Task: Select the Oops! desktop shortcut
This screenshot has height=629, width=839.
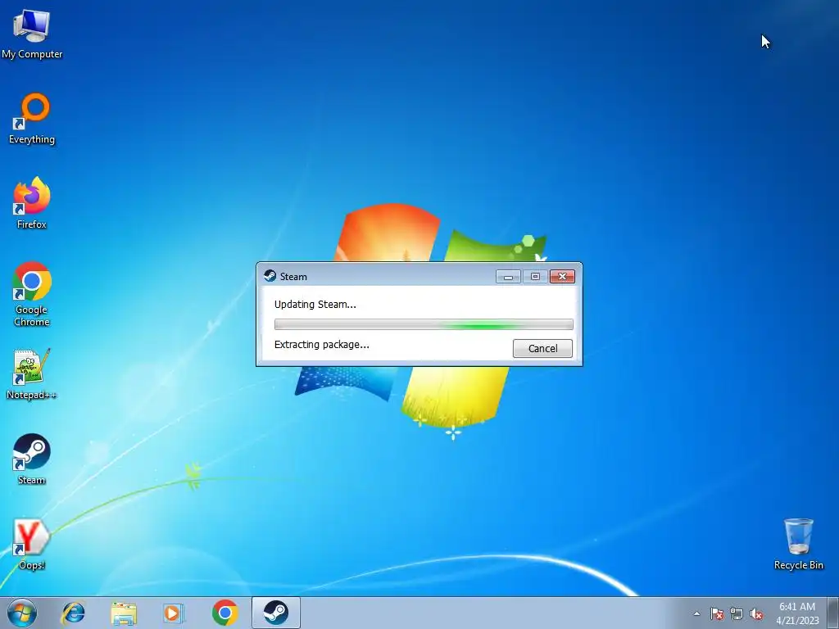Action: [x=32, y=544]
